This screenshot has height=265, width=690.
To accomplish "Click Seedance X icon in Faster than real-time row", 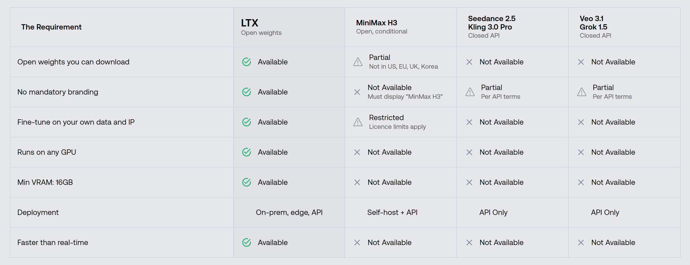I will [x=469, y=242].
